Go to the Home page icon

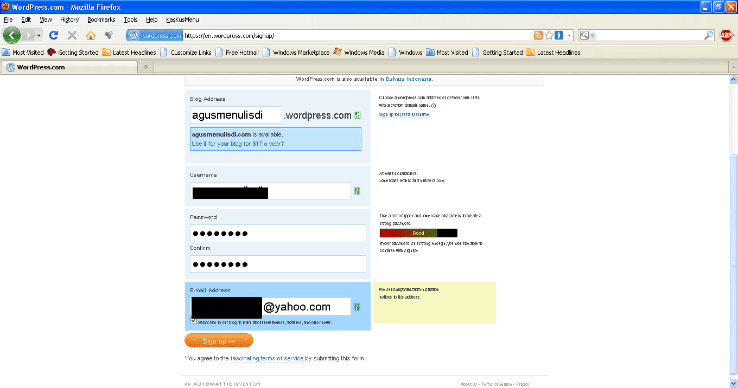(x=91, y=35)
